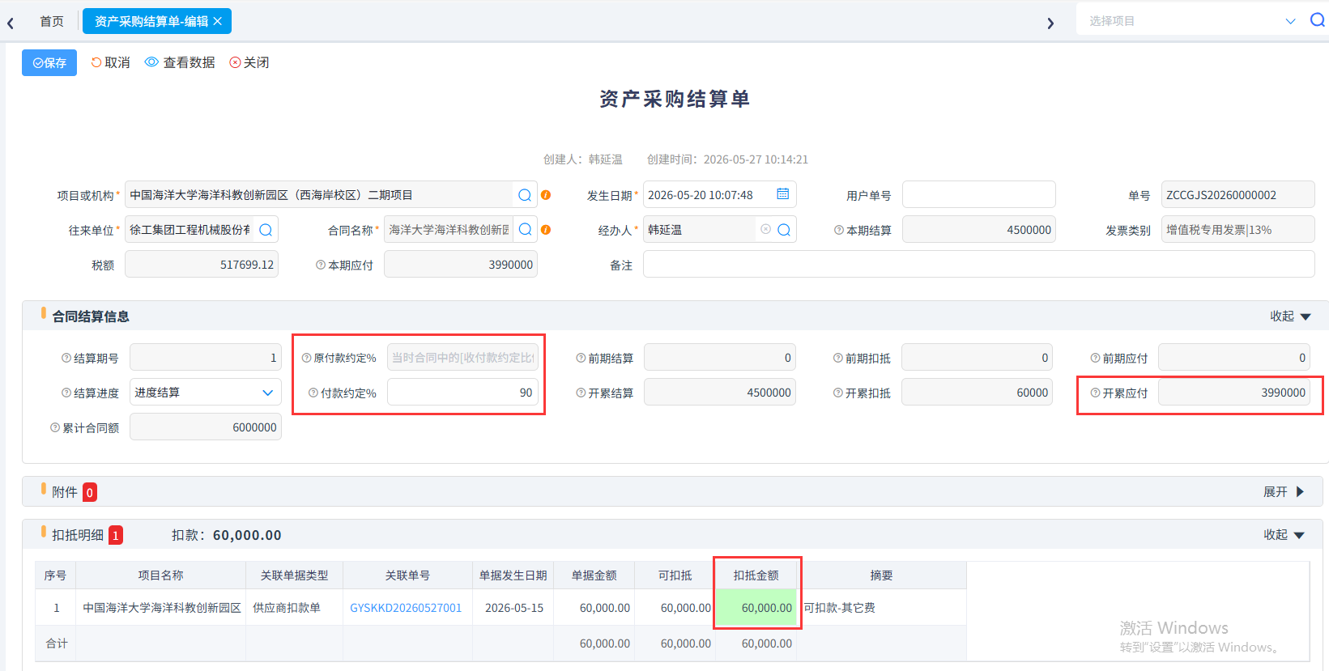
Task: Click the green 扣抵金额 cell 60,000.00
Action: coord(756,608)
